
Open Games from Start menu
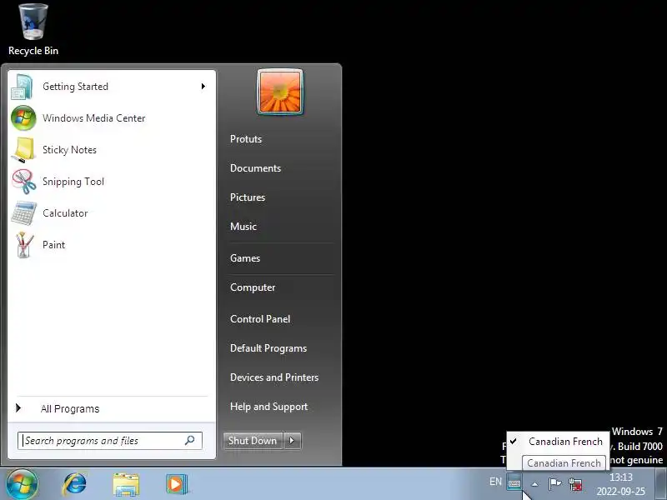click(x=245, y=258)
